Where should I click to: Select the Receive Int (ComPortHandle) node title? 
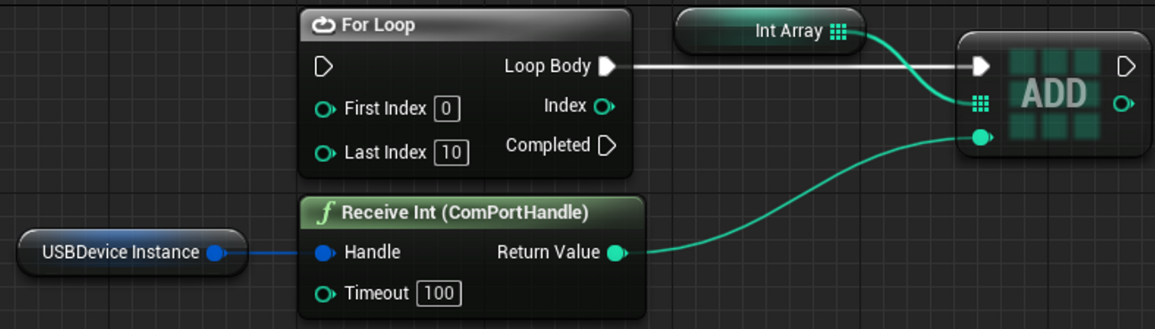[464, 212]
